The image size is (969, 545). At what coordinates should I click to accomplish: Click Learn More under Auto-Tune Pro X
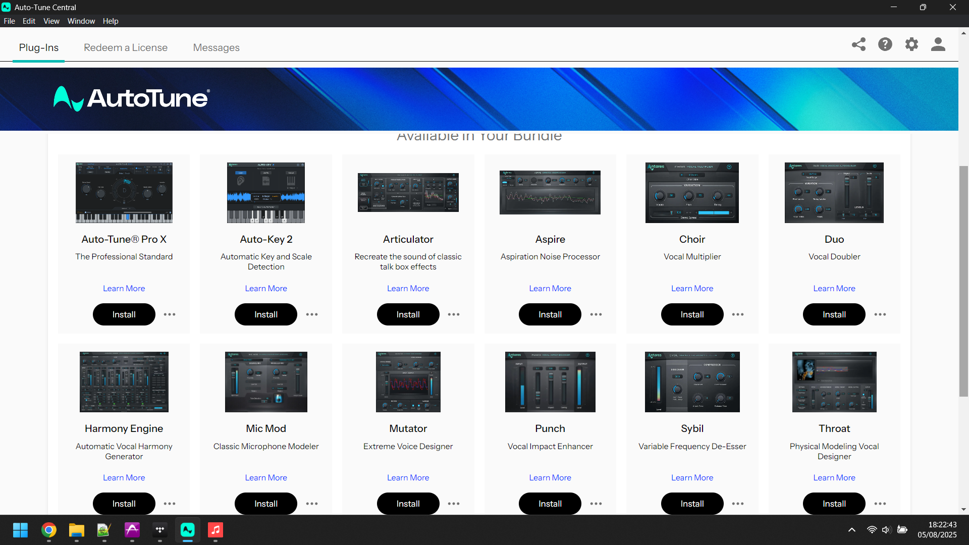tap(124, 288)
